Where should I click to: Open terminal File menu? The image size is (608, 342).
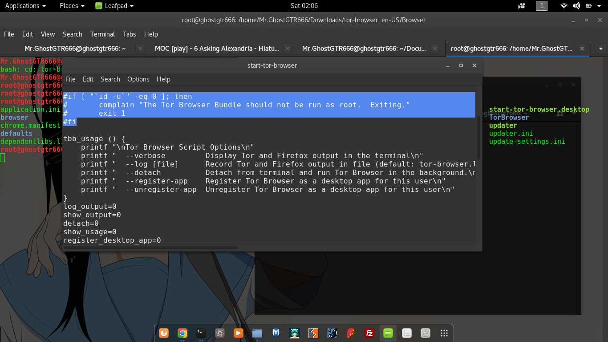(x=9, y=34)
